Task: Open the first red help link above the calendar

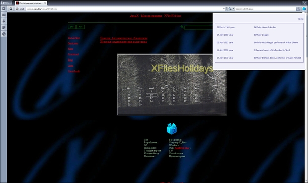Action: 124,38
